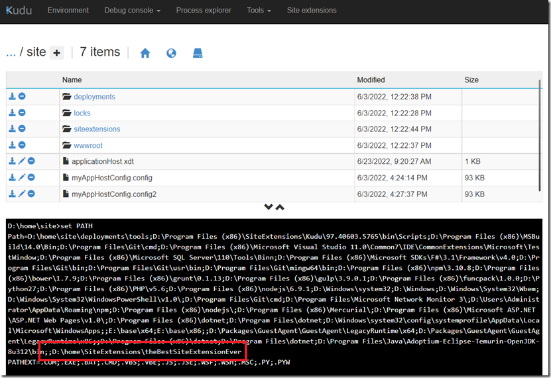Edit applicationHost.xdt with pencil icon
This screenshot has width=551, height=378.
[22, 161]
